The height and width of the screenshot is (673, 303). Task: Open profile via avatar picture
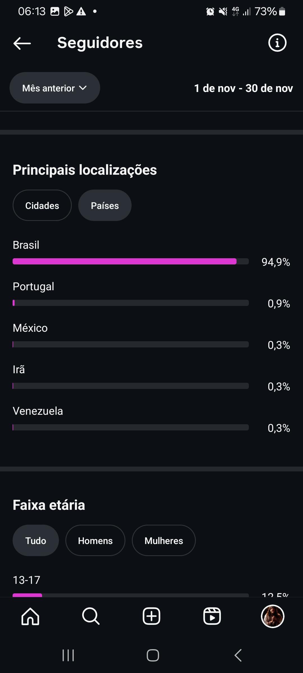pyautogui.click(x=272, y=616)
